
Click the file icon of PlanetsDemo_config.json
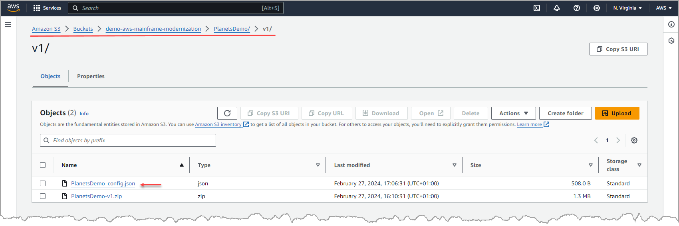(x=65, y=183)
